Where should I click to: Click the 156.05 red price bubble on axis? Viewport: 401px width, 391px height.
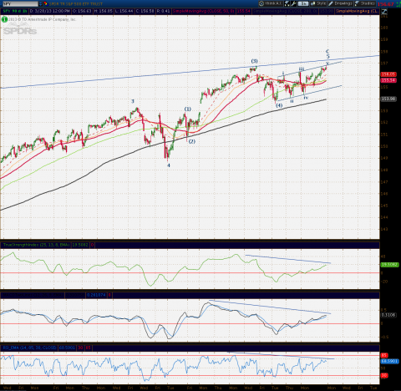tap(388, 74)
